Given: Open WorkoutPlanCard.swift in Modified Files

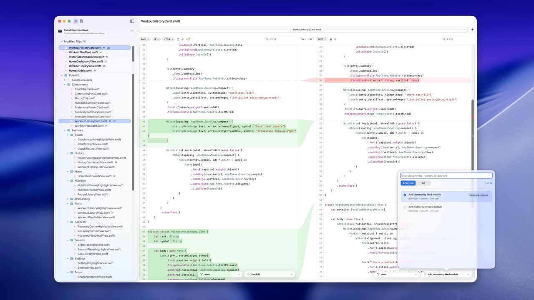Looking at the screenshot, I should 83,52.
